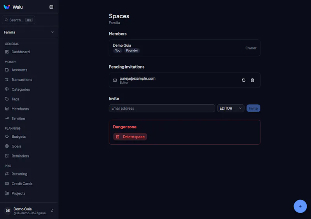
Task: Resend invitation to pareja@example.com
Action: pos(244,80)
